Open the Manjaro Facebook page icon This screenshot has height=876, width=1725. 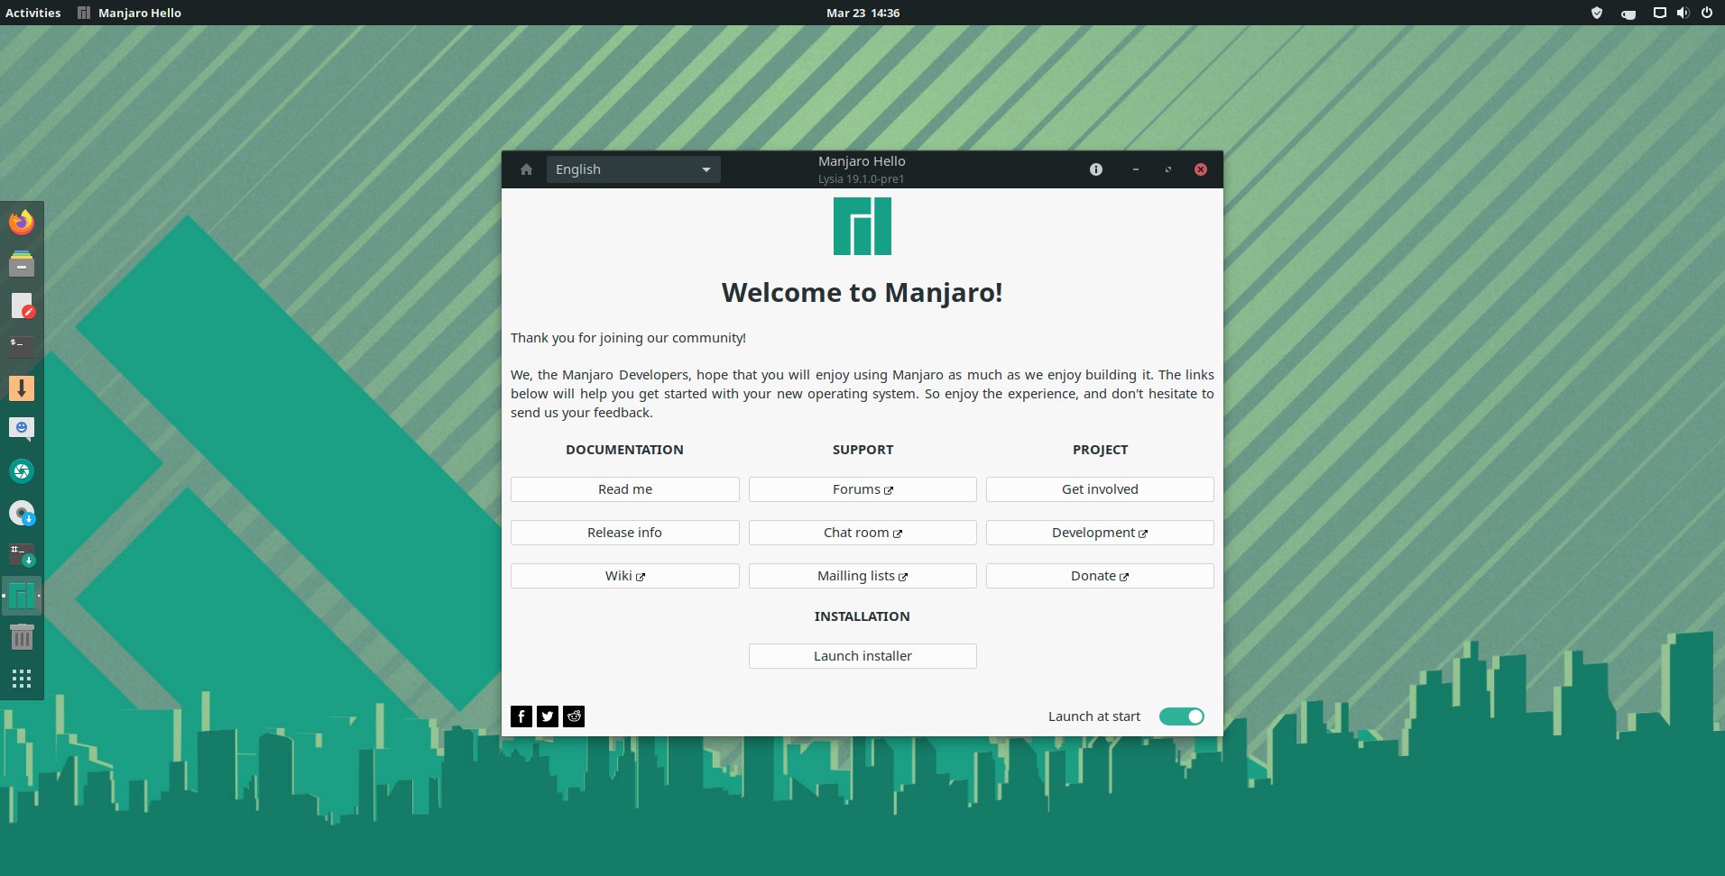point(521,716)
